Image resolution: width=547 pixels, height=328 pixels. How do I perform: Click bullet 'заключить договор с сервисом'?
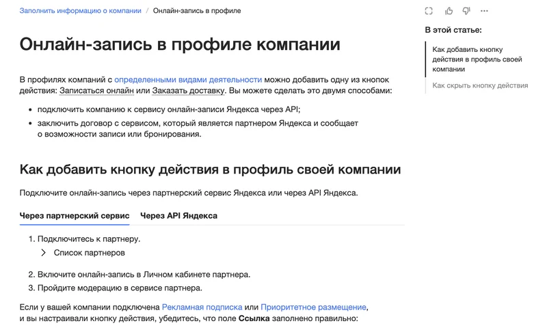tap(198, 128)
